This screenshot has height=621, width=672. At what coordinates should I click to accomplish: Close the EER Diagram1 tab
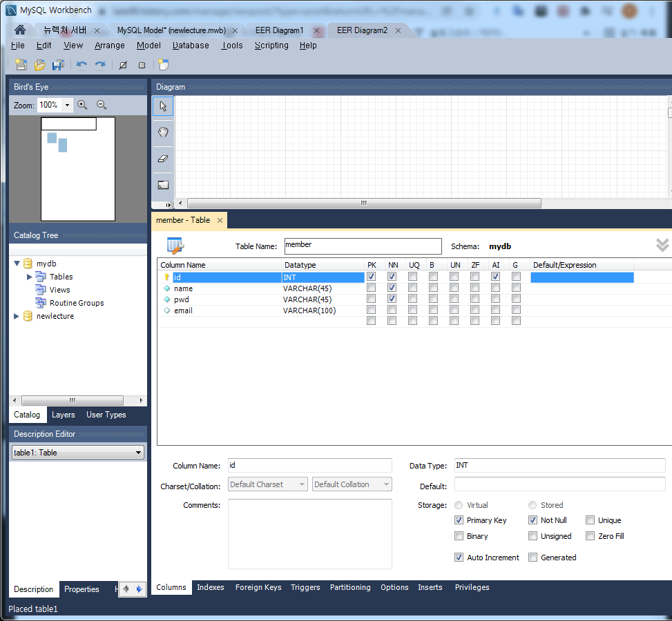point(316,30)
